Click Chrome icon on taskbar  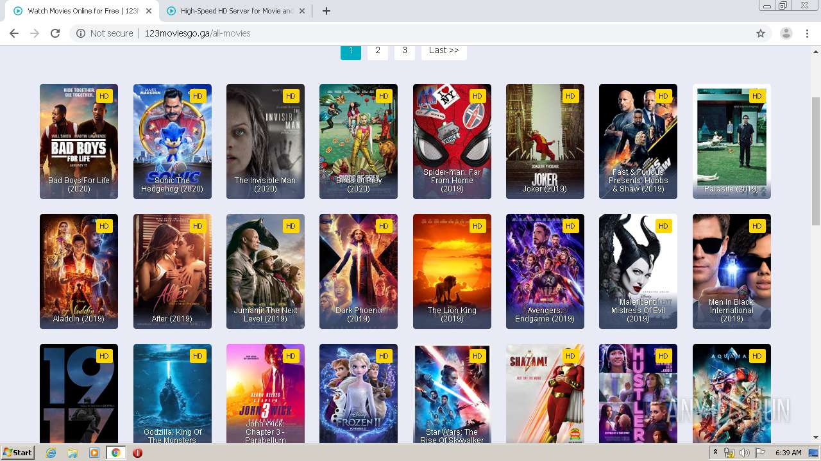(x=115, y=453)
